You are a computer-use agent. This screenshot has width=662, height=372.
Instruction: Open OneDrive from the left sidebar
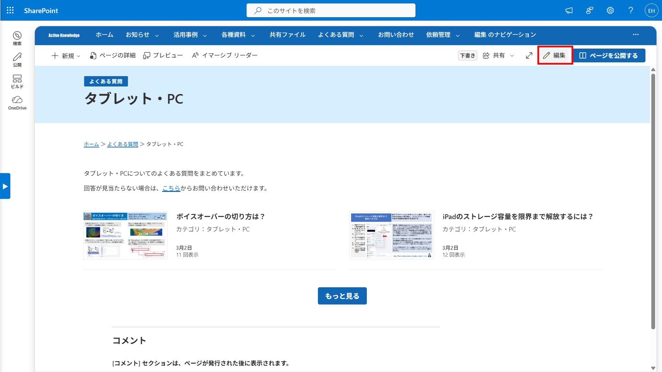click(x=17, y=103)
